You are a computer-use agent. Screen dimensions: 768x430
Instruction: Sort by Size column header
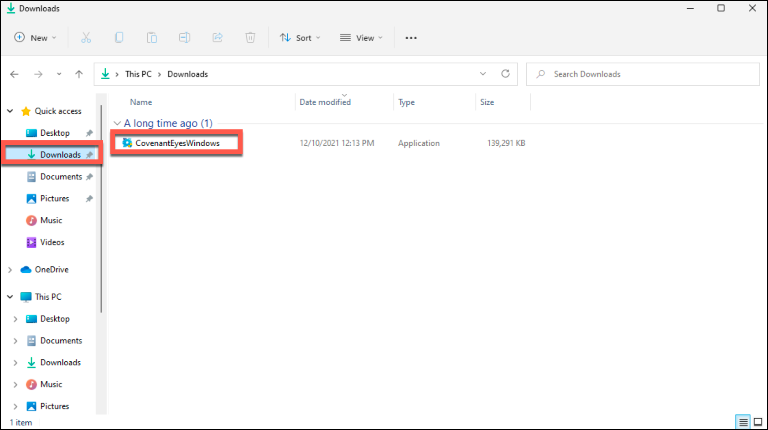pos(487,102)
